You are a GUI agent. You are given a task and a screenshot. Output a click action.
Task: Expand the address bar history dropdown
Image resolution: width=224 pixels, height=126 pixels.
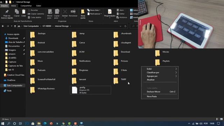[120, 26]
